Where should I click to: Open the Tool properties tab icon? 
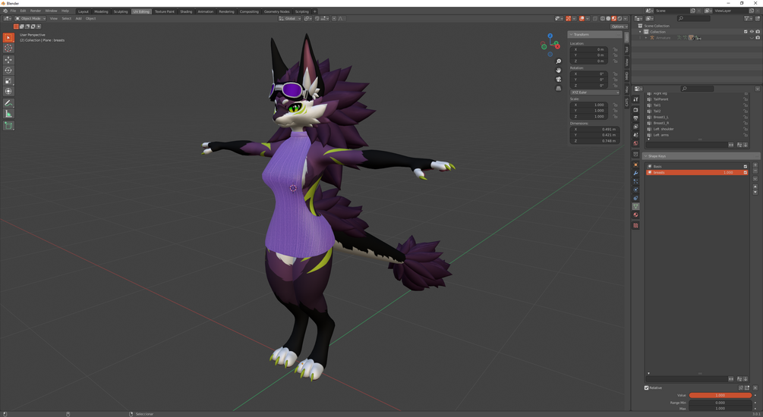click(635, 99)
